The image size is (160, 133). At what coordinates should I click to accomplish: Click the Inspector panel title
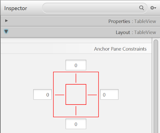[16, 8]
